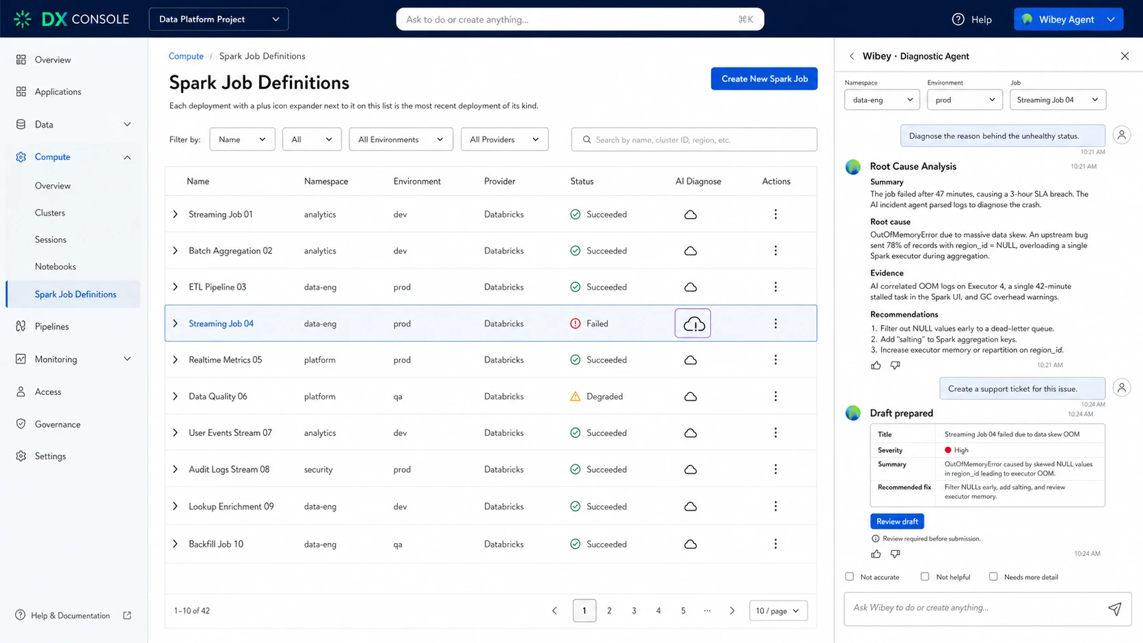Screen dimensions: 1143x643
Task: Open the Namespace data-eng dropdown
Action: point(882,100)
